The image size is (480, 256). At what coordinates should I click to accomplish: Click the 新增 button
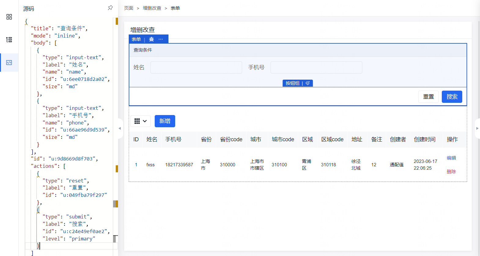165,121
